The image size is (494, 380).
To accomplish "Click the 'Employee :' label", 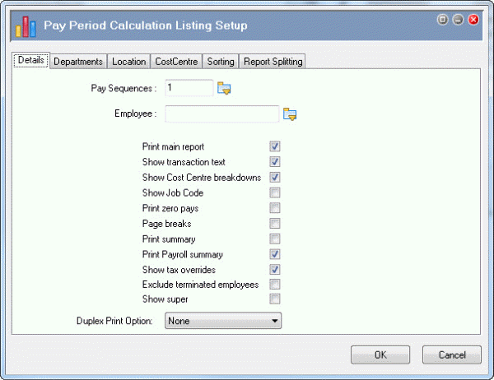I will click(x=136, y=114).
